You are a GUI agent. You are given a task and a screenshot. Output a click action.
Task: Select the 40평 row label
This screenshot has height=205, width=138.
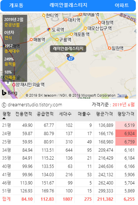(7, 166)
